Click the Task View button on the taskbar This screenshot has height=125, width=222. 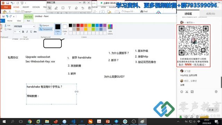click(21, 122)
